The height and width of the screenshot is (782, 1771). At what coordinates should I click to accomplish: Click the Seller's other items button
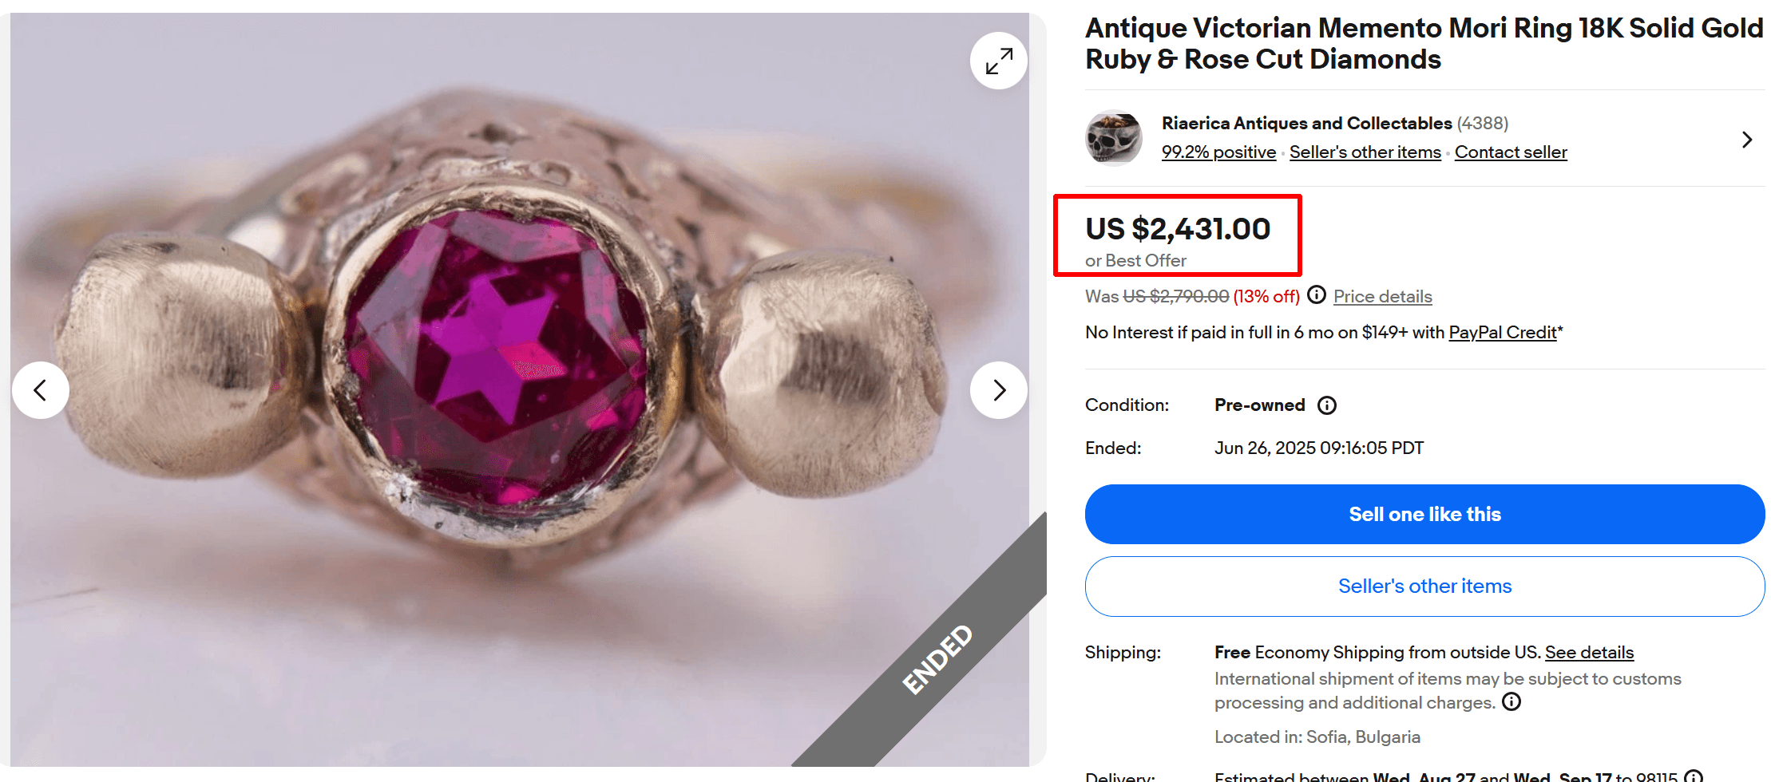1424,586
